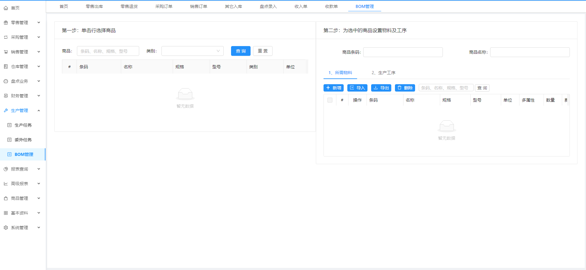Click the 重置 button
Image resolution: width=586 pixels, height=270 pixels.
(263, 51)
